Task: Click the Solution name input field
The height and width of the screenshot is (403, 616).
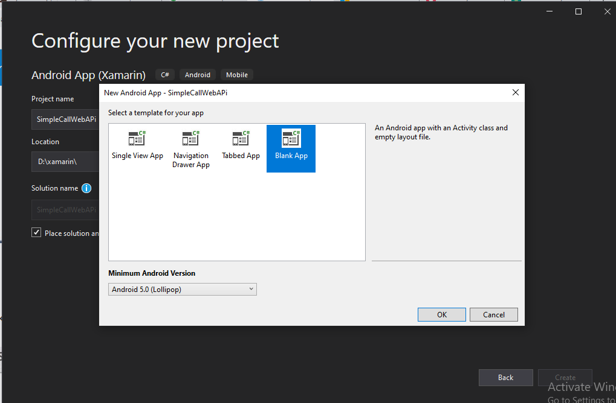Action: [65, 210]
